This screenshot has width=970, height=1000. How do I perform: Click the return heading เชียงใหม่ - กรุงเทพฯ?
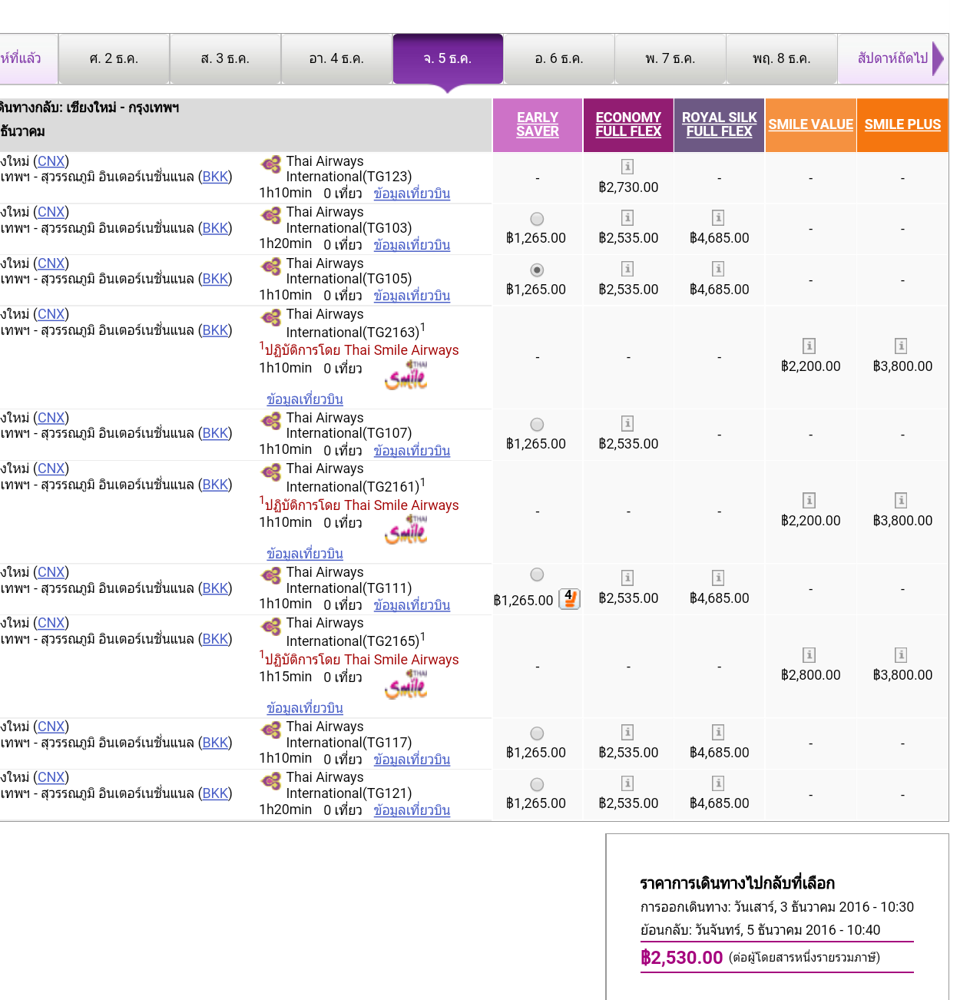[x=123, y=108]
